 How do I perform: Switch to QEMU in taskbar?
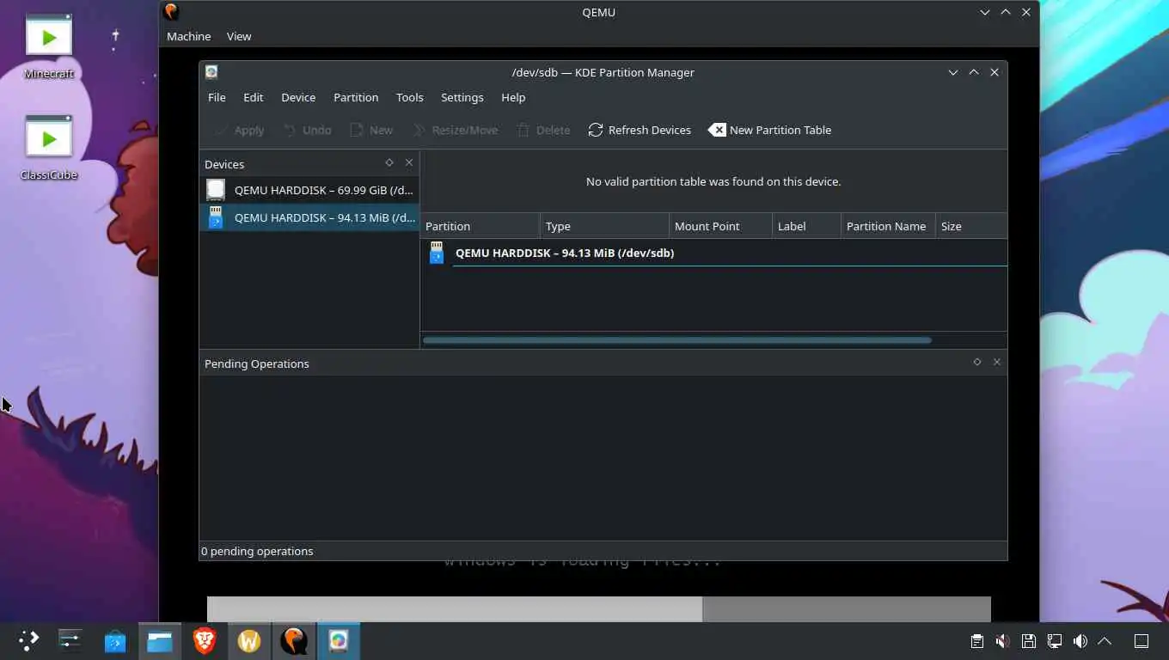pyautogui.click(x=294, y=640)
